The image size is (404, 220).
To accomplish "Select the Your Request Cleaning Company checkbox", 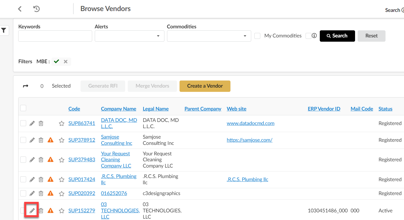I will (23, 160).
